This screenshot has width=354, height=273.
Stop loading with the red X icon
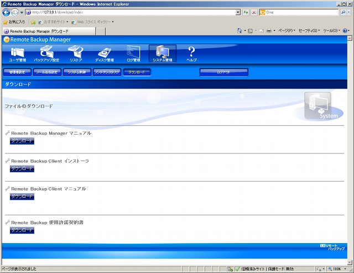point(254,12)
